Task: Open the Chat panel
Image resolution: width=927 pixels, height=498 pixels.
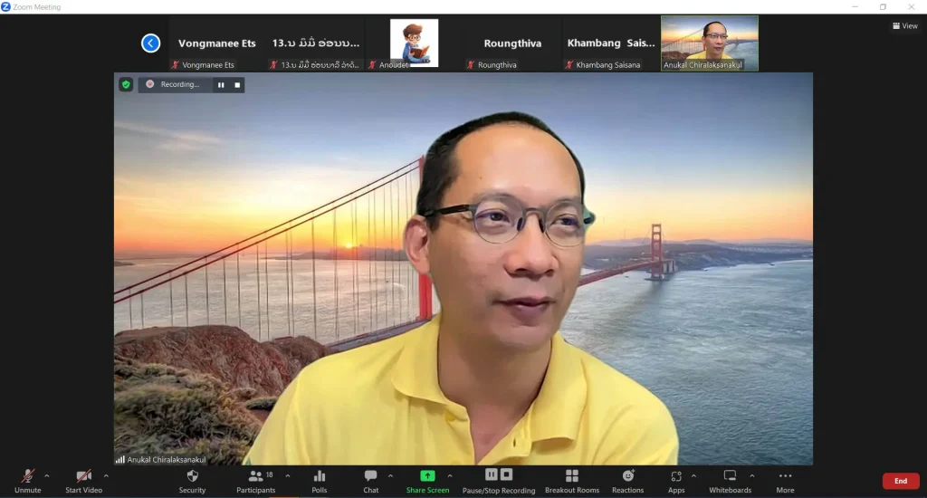Action: (371, 481)
